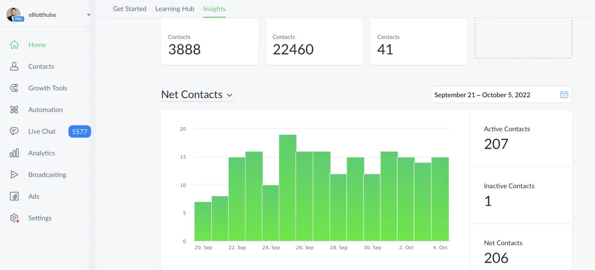Click the September 21 – October 5 date field
595x270 pixels.
coord(501,95)
